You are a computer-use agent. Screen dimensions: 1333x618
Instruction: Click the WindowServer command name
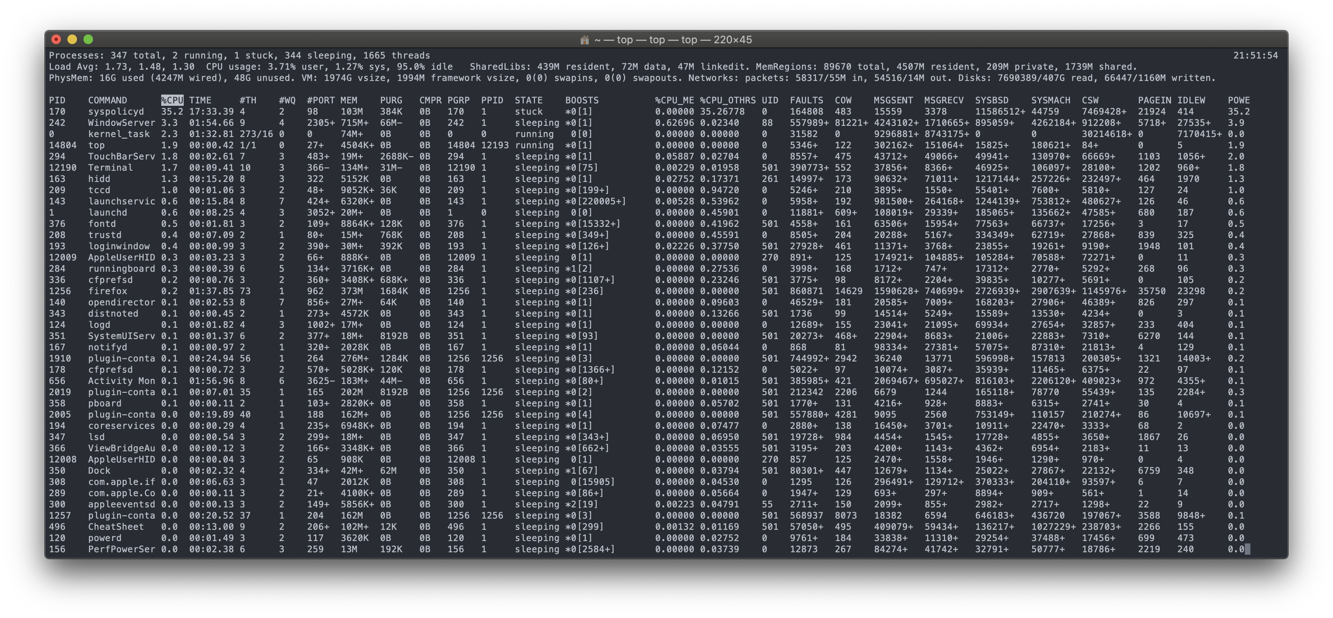[x=121, y=123]
